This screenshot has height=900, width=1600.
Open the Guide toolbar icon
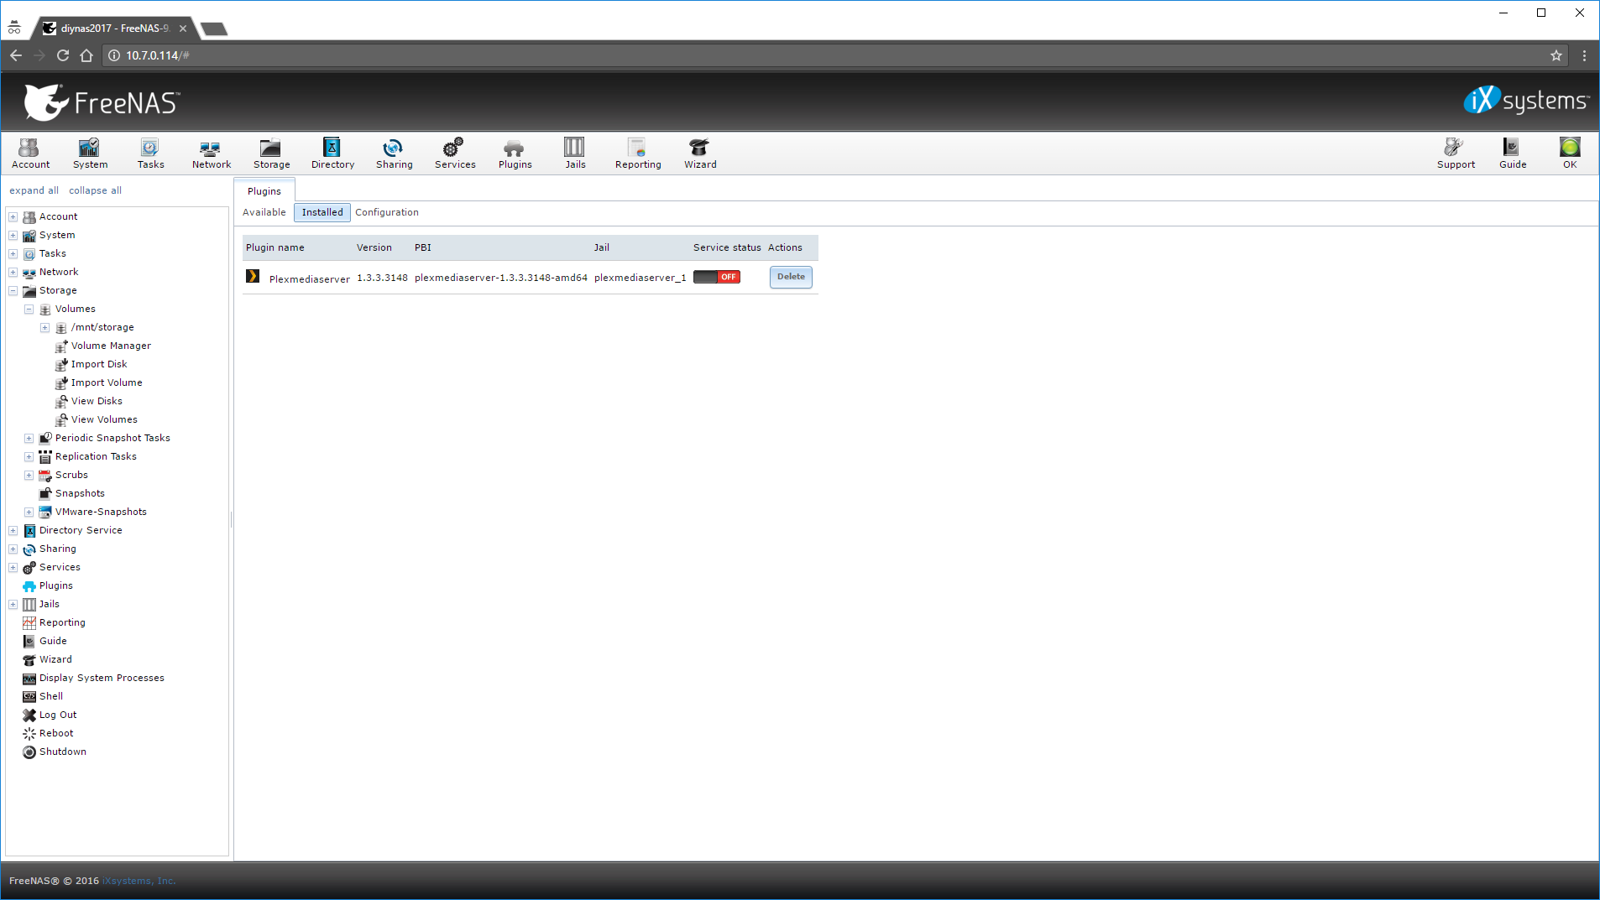(x=1513, y=153)
